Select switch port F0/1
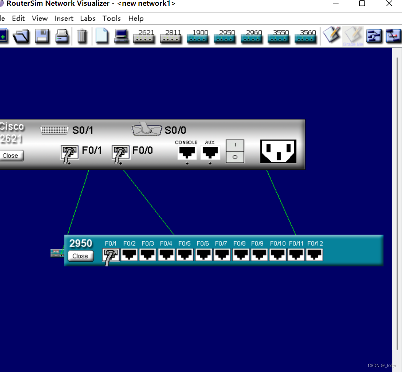Image resolution: width=402 pixels, height=372 pixels. pos(111,255)
